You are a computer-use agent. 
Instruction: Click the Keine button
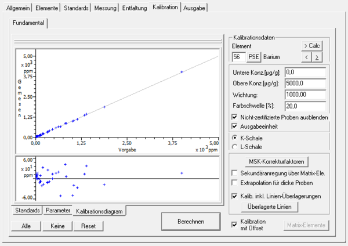[x=57, y=226]
